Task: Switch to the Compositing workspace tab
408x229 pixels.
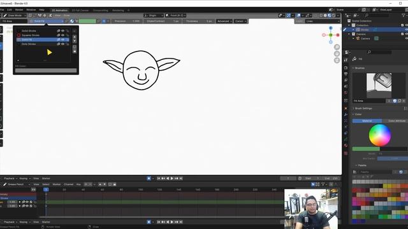Action: click(101, 10)
